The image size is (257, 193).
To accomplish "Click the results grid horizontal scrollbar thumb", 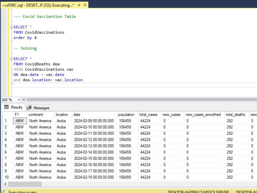I will (x=25, y=184).
